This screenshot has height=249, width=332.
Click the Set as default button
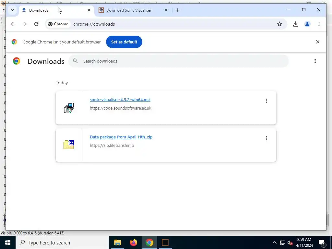(124, 42)
